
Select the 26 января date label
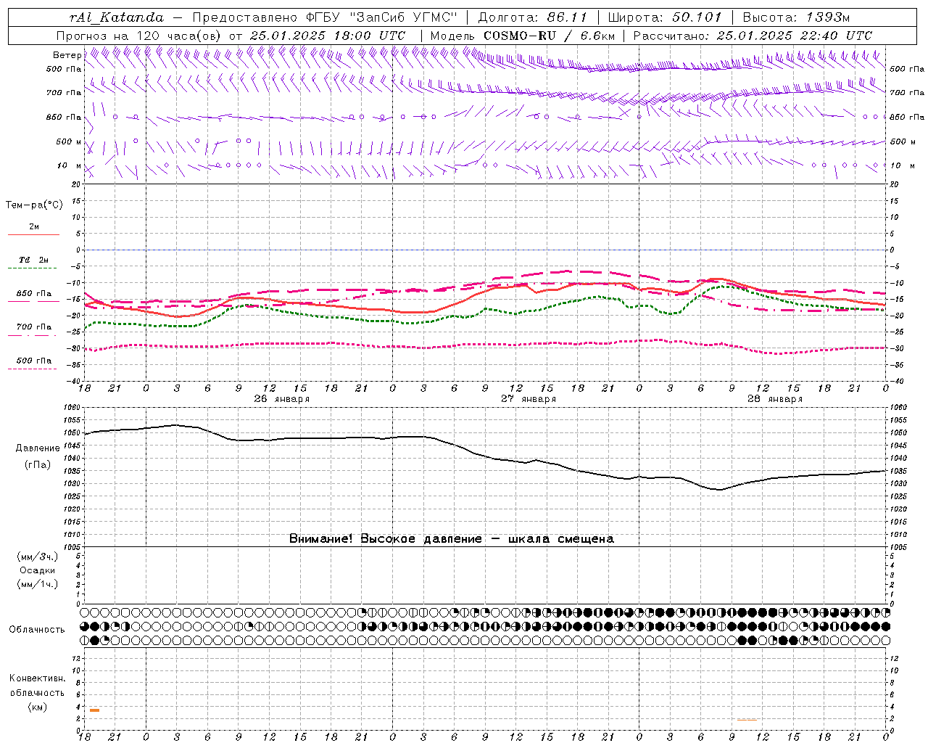(281, 399)
